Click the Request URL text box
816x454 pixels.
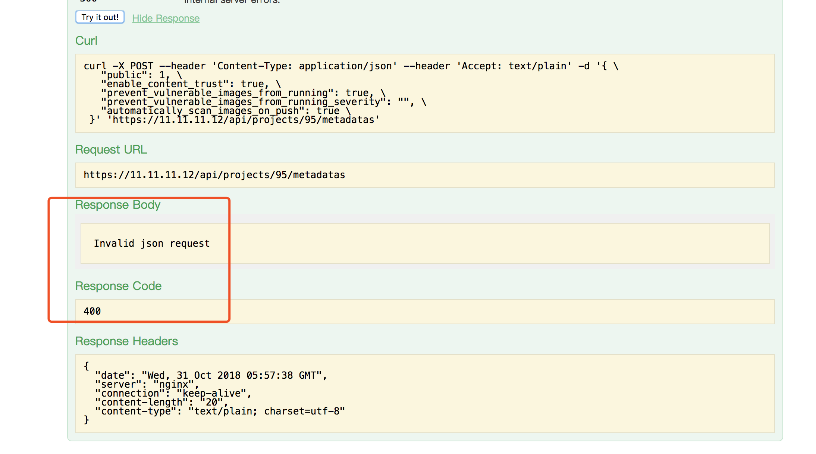214,175
